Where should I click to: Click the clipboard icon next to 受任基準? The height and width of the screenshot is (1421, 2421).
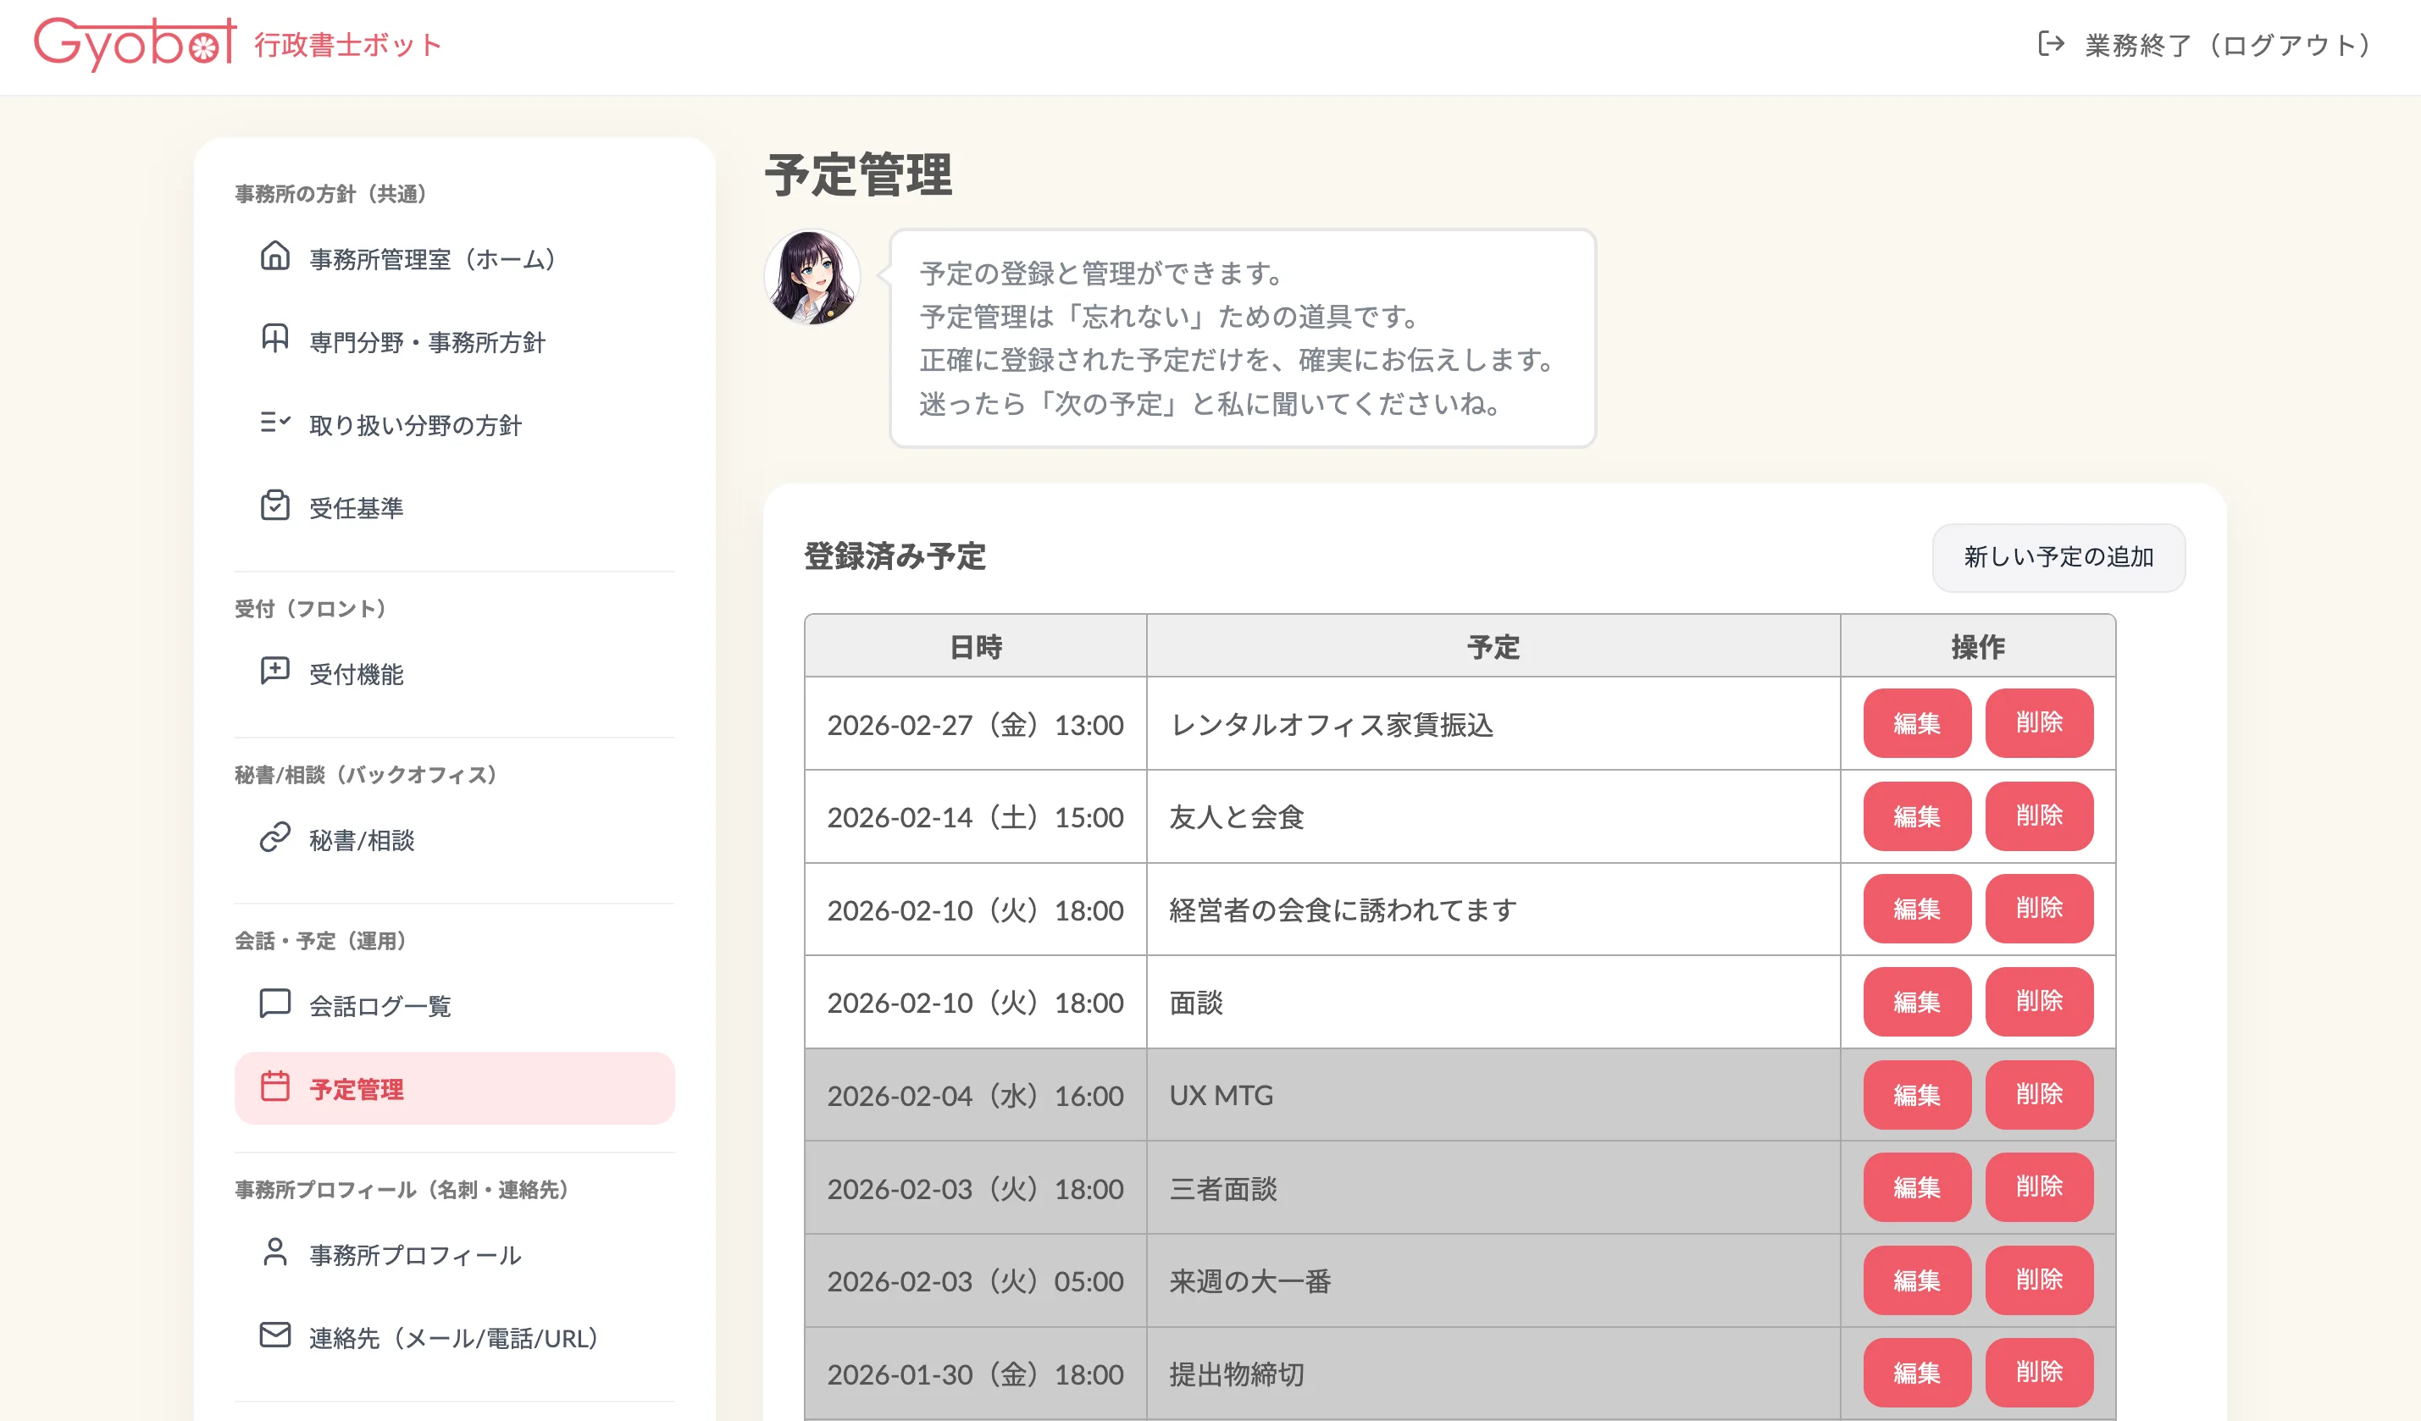click(x=274, y=505)
